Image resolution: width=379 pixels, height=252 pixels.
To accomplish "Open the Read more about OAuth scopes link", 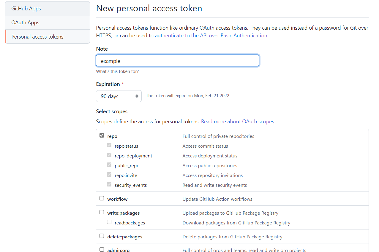I will (238, 122).
